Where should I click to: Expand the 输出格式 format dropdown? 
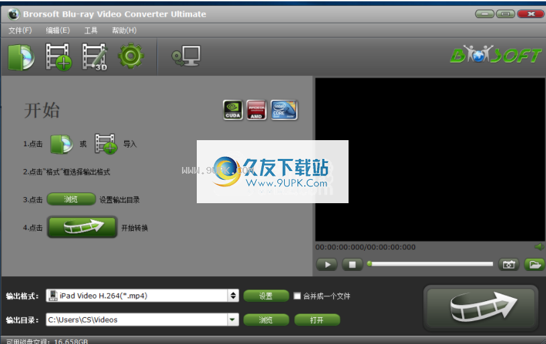(x=233, y=296)
